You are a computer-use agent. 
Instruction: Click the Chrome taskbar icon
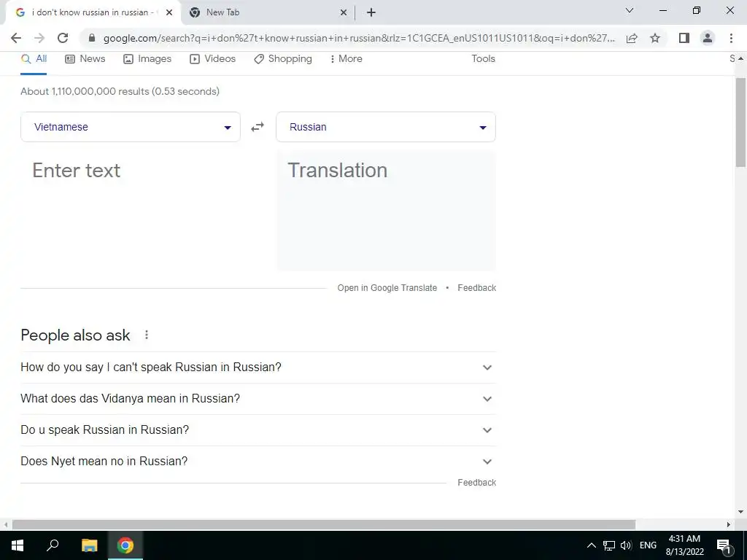tap(125, 545)
